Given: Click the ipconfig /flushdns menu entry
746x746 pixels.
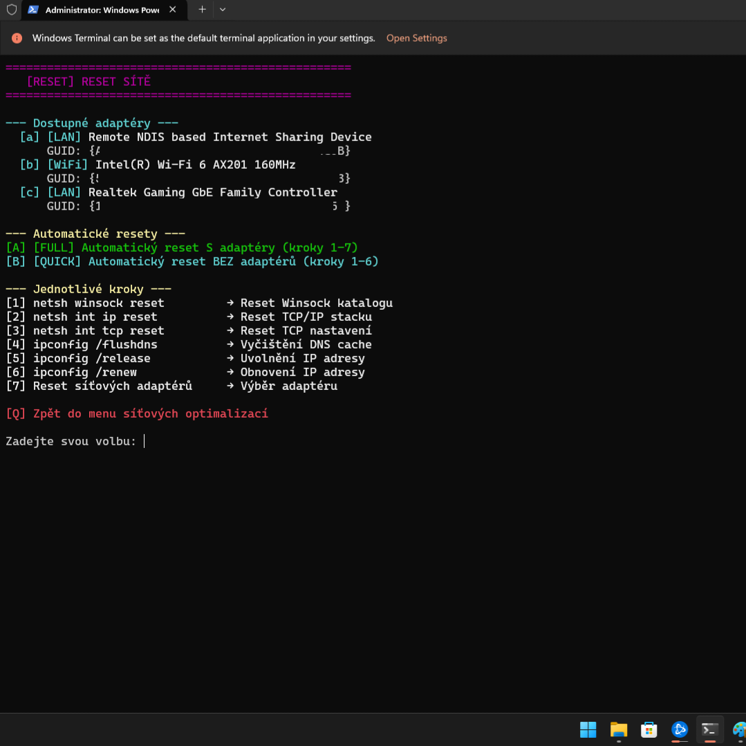Looking at the screenshot, I should pyautogui.click(x=95, y=344).
